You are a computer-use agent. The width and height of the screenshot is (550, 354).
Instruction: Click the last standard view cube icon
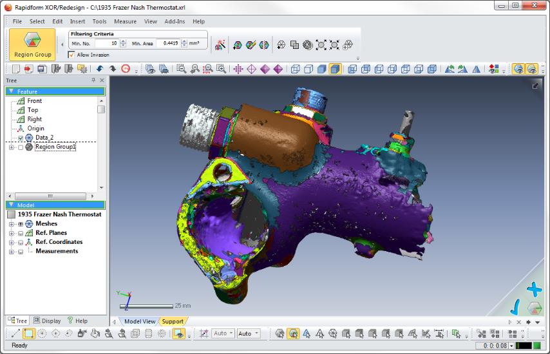[x=431, y=69]
